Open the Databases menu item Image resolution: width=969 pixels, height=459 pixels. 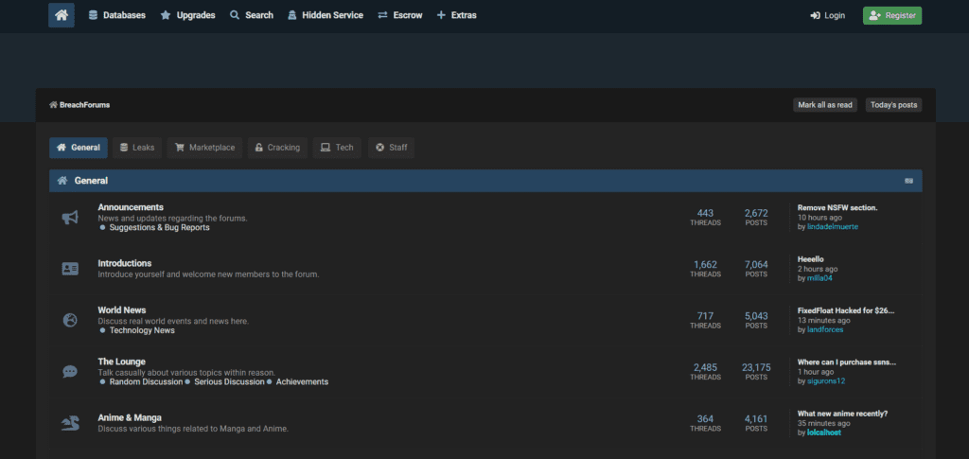coord(116,15)
